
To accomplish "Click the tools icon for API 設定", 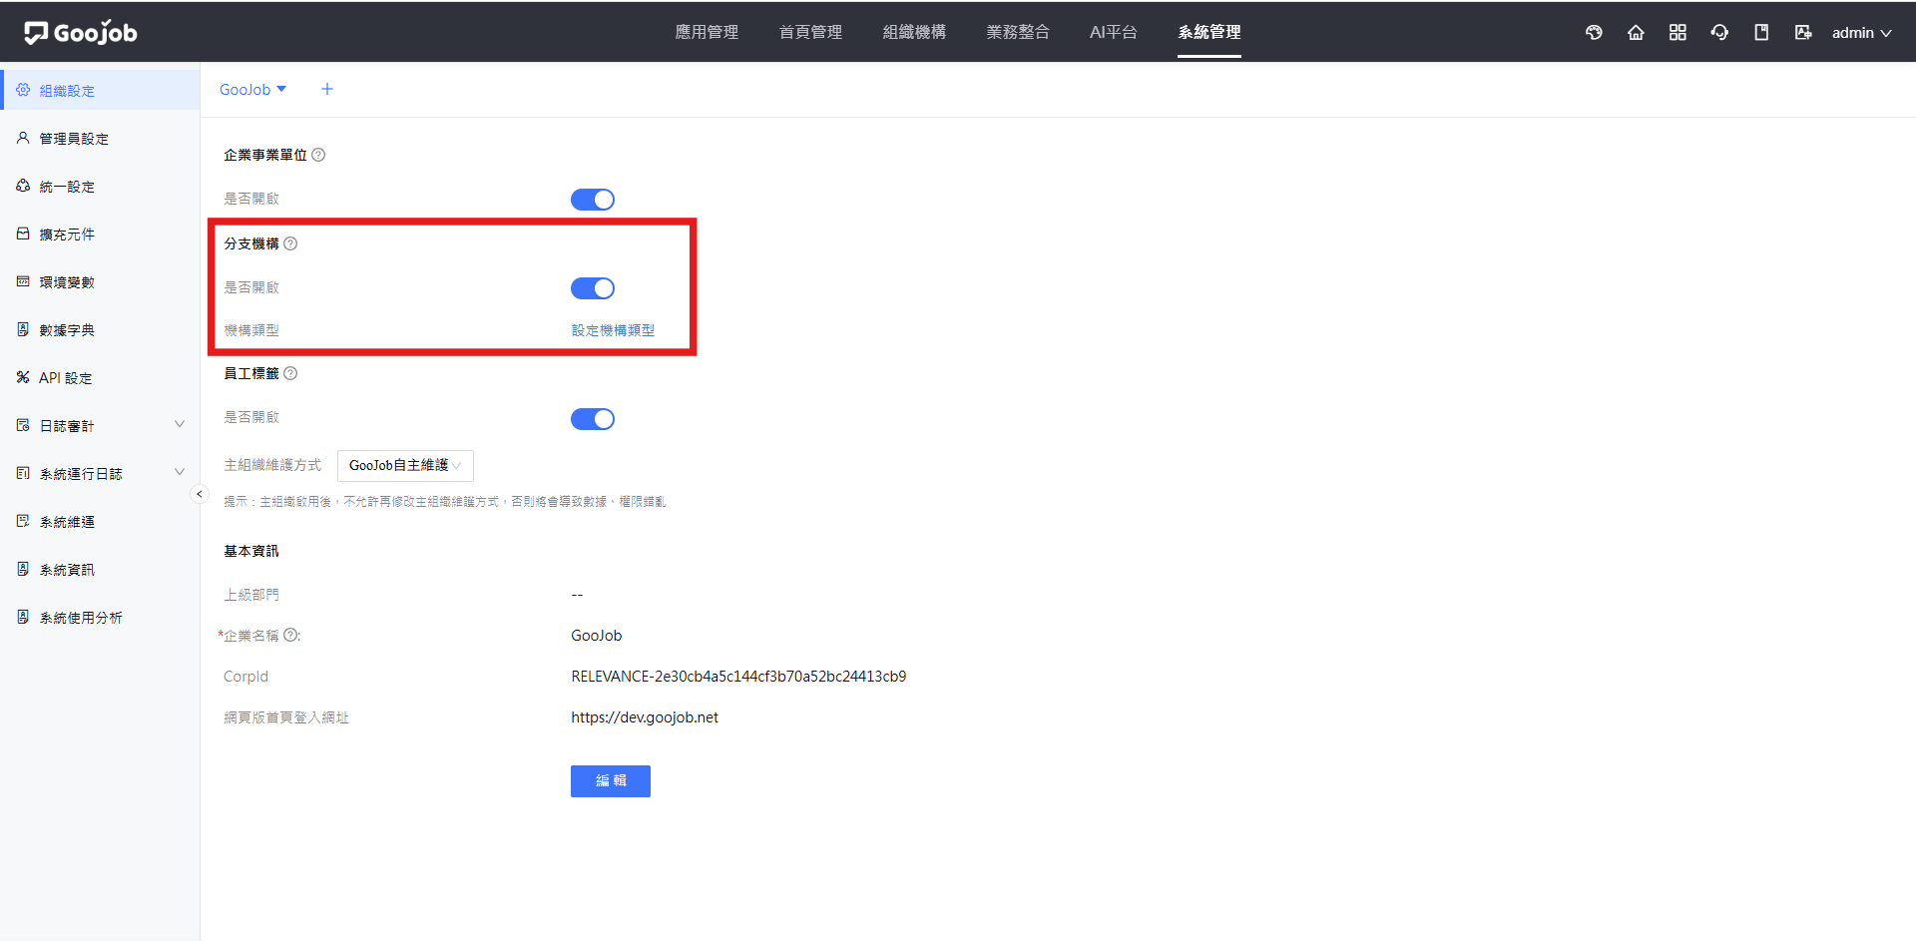I will [x=23, y=377].
